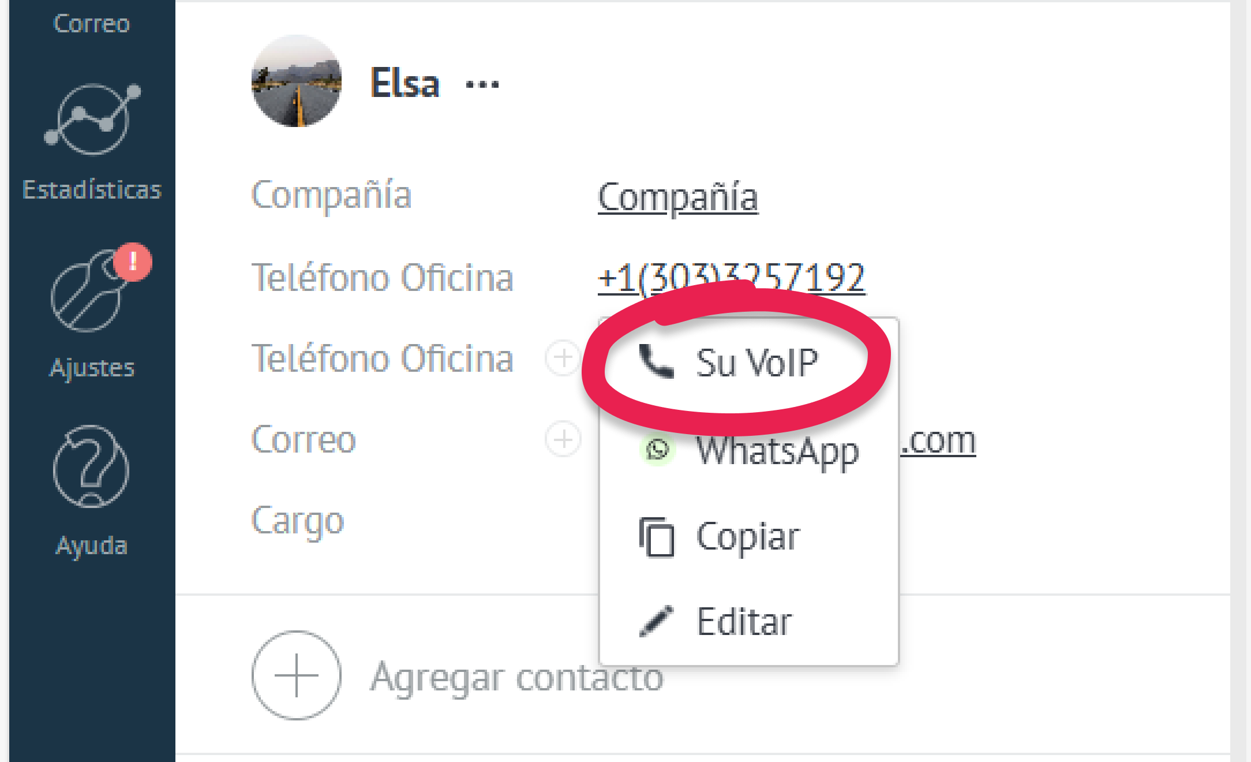The width and height of the screenshot is (1251, 762).
Task: Select Copiar in the phone menu
Action: coord(748,537)
